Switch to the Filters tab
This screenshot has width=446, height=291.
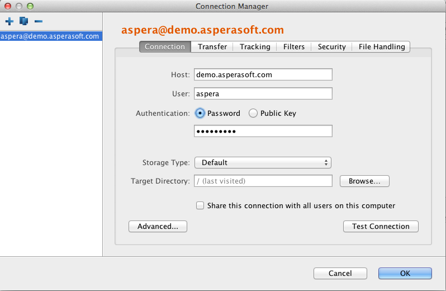(x=294, y=46)
